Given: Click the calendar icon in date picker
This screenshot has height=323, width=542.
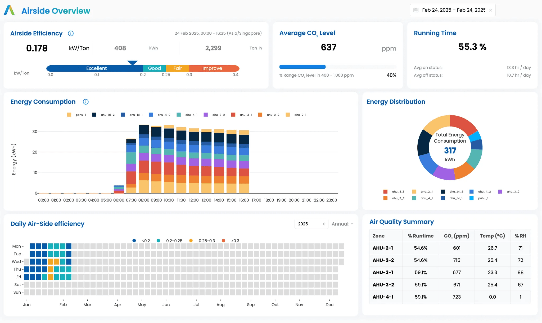Looking at the screenshot, I should point(416,10).
